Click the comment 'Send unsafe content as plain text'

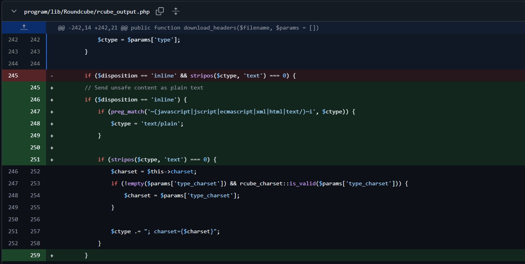click(x=144, y=87)
